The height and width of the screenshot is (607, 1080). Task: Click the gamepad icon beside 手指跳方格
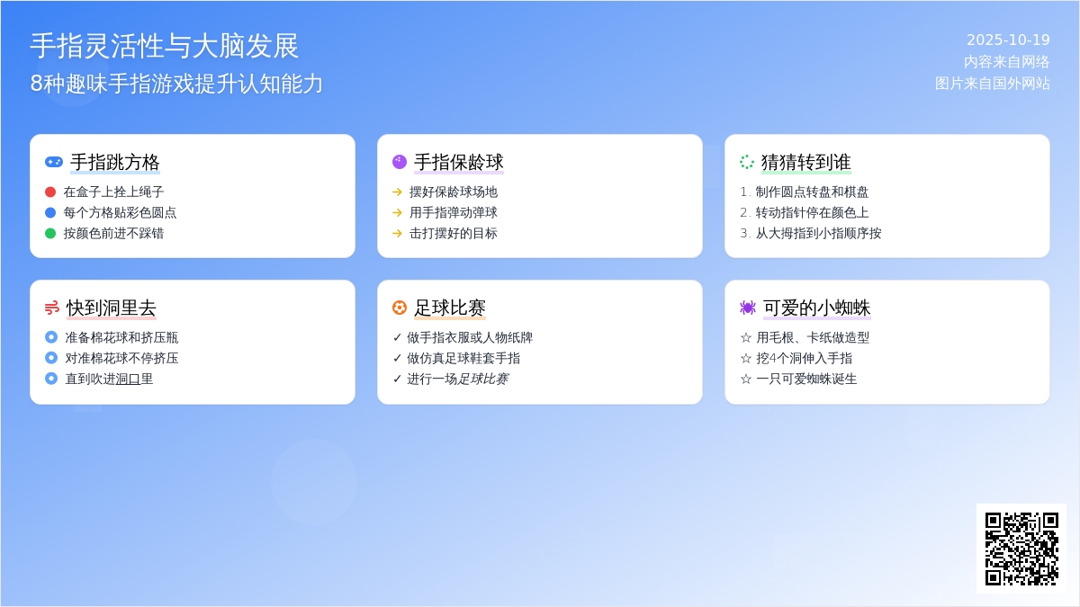(54, 162)
